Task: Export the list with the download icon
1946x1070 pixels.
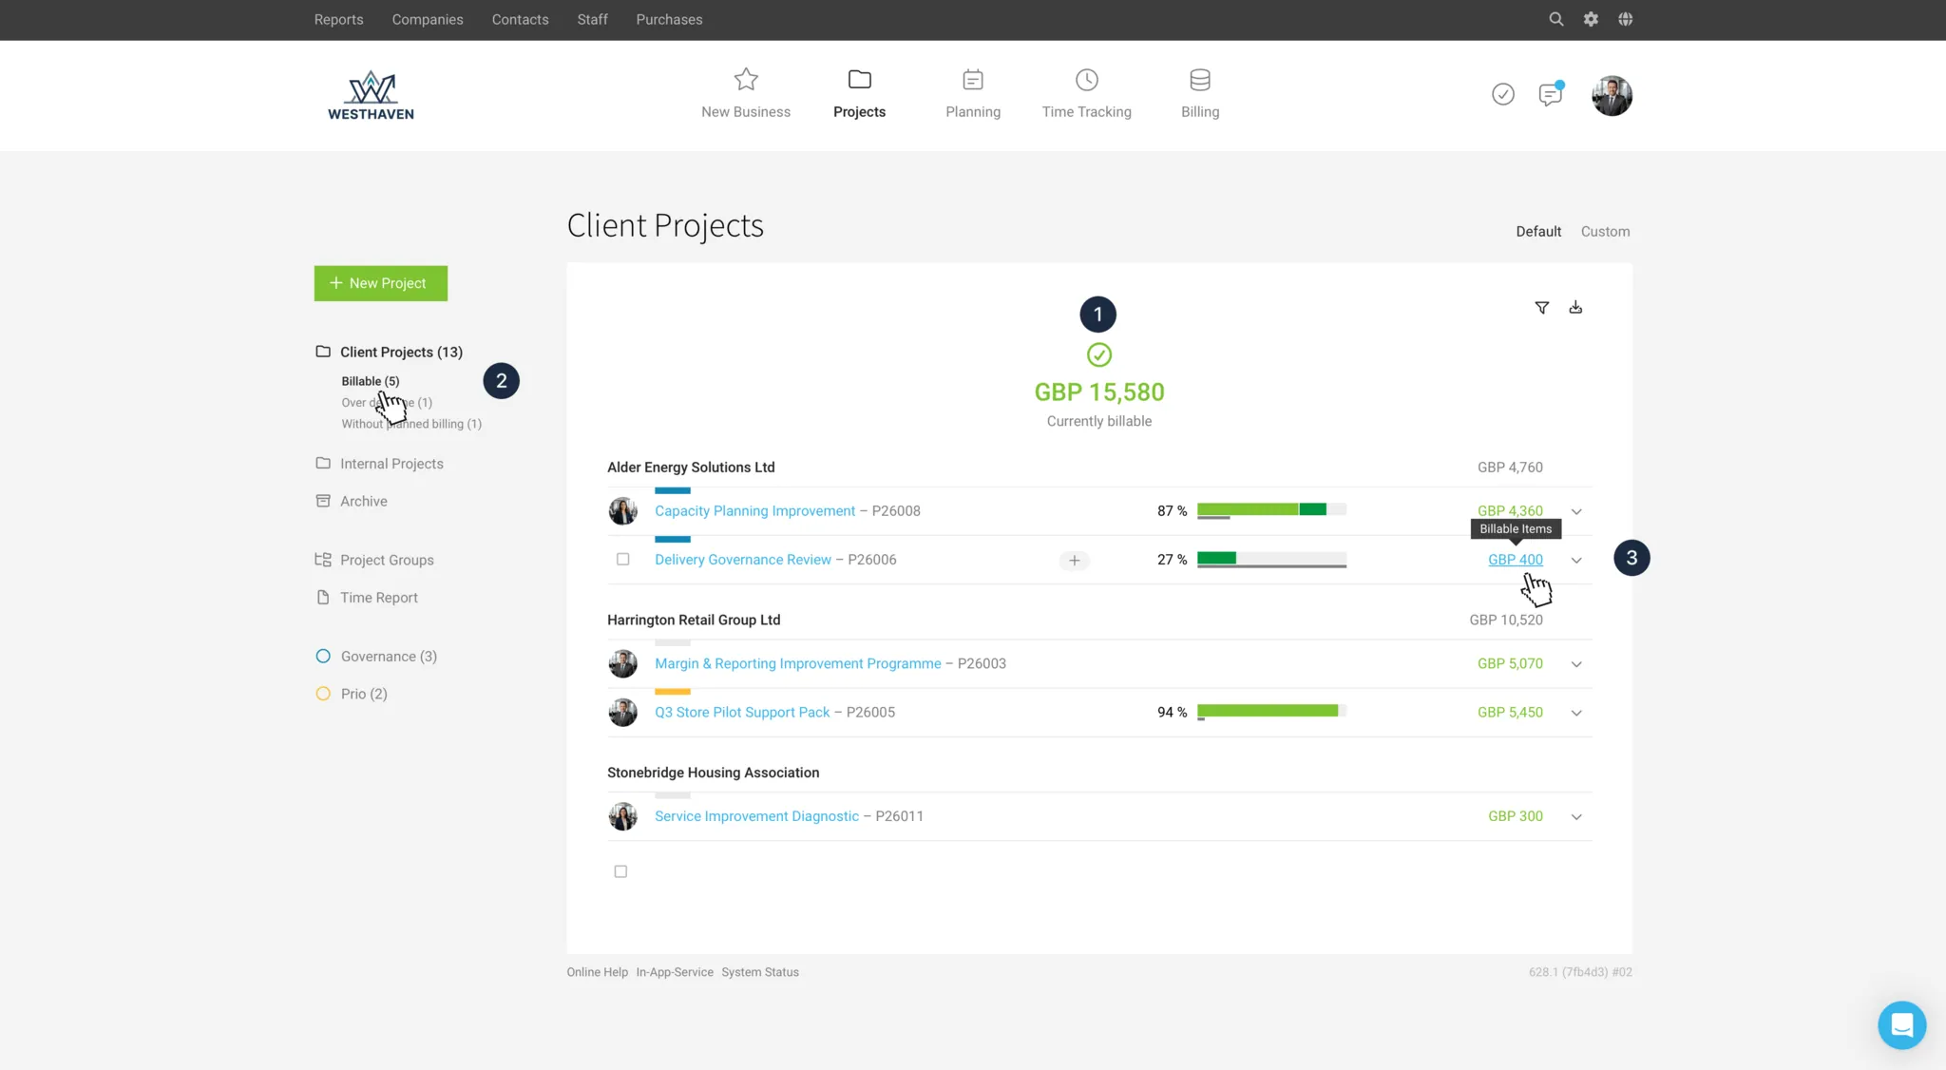Action: (1575, 307)
